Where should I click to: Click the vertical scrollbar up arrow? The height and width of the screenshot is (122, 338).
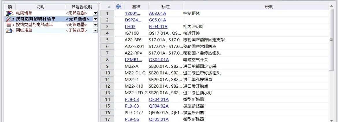point(331,6)
